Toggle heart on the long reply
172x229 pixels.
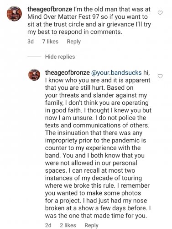click(x=160, y=76)
